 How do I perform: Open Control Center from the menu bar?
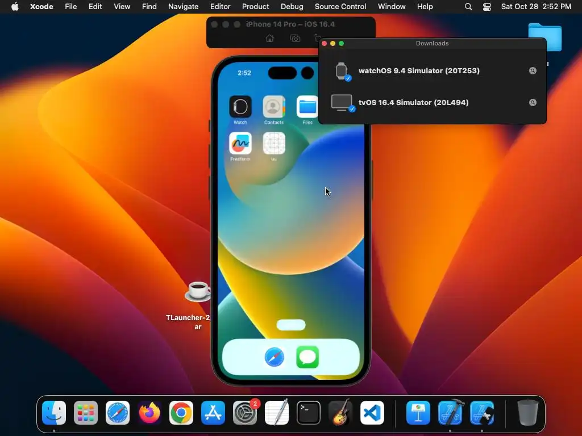(x=487, y=7)
